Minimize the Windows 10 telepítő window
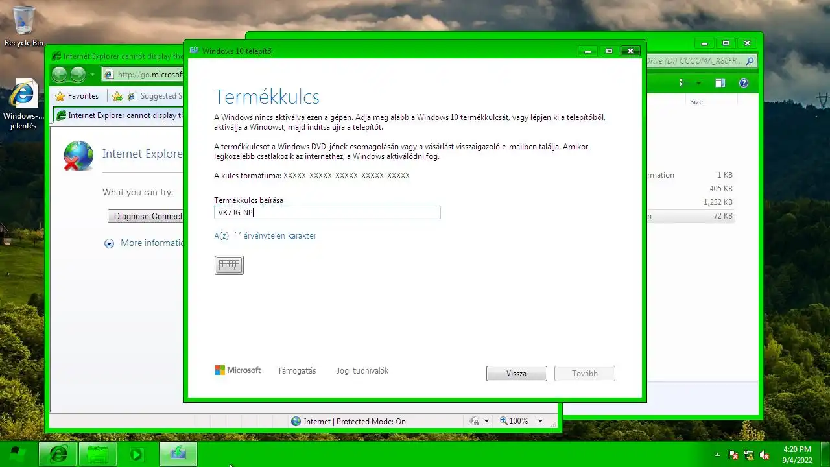The width and height of the screenshot is (830, 467). click(588, 51)
